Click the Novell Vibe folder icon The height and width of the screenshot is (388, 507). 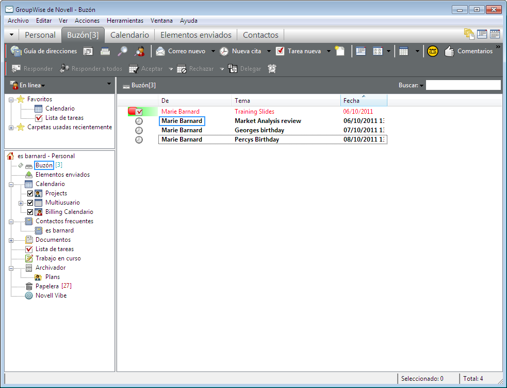click(x=29, y=296)
